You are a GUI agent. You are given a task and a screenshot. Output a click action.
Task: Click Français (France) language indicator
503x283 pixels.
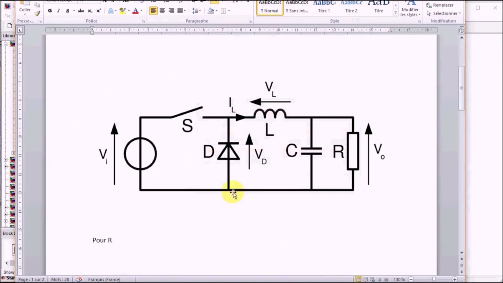104,279
